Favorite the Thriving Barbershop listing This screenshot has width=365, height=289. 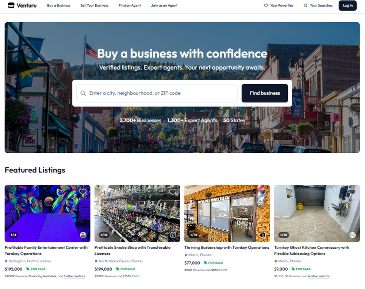[x=262, y=192]
